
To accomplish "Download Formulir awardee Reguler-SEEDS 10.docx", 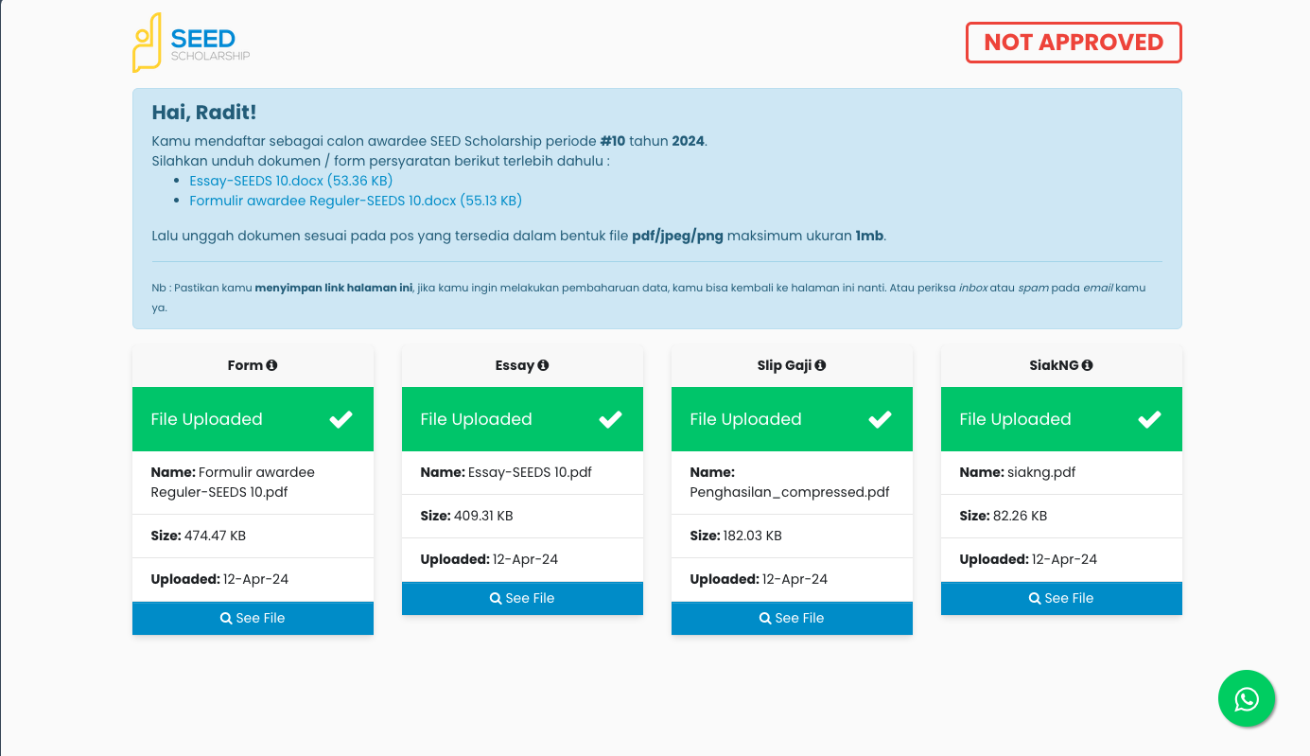I will pyautogui.click(x=356, y=201).
